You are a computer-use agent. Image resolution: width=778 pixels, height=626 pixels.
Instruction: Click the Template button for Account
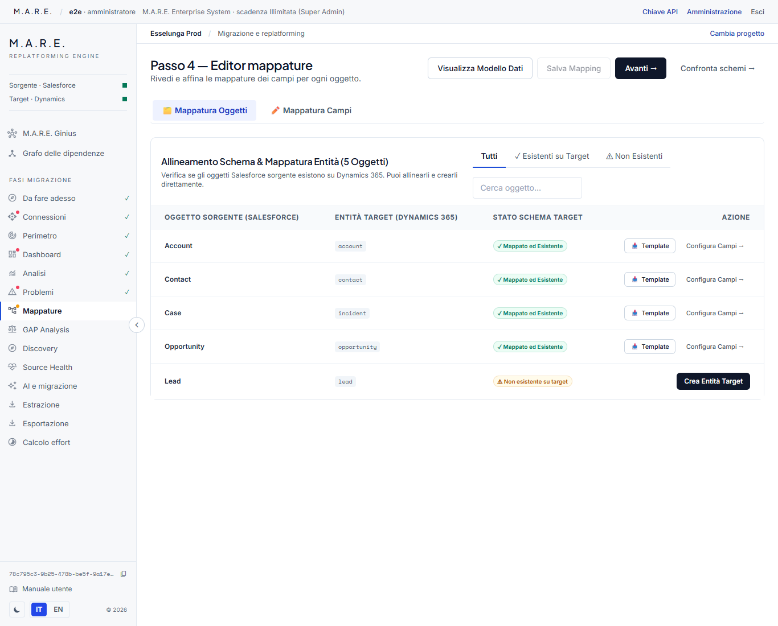pyautogui.click(x=650, y=246)
